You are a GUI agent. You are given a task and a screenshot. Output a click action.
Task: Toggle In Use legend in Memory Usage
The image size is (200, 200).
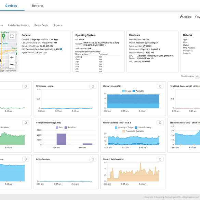point(126,91)
